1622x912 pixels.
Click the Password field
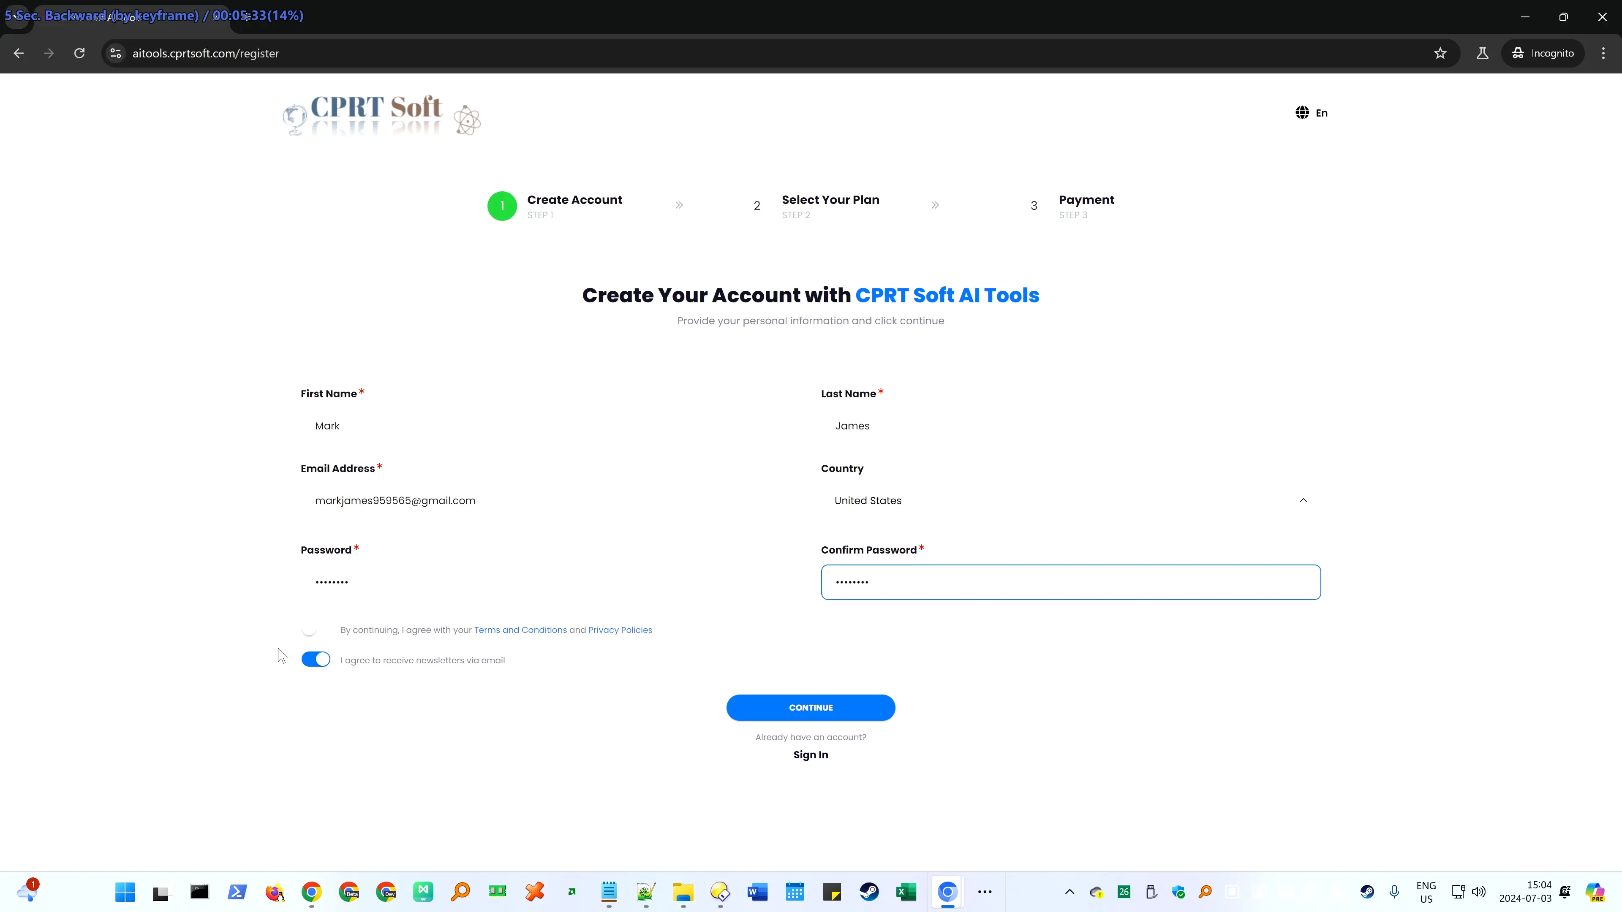point(550,582)
